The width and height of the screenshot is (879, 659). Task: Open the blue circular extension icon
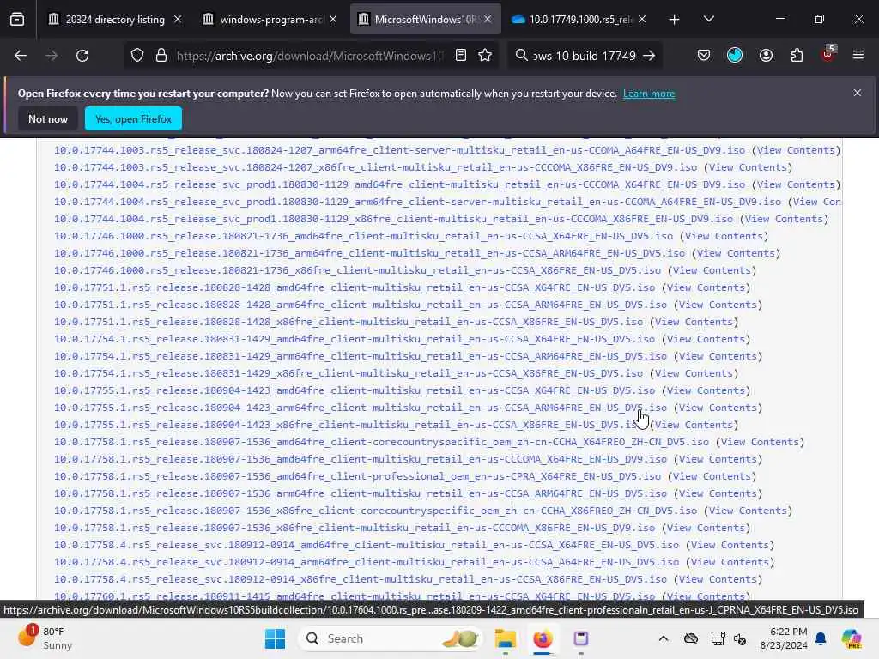735,55
